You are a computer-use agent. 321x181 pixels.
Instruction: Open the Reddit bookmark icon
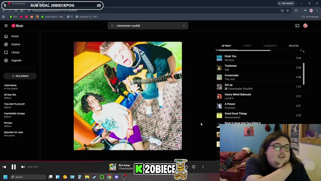coord(32,17)
